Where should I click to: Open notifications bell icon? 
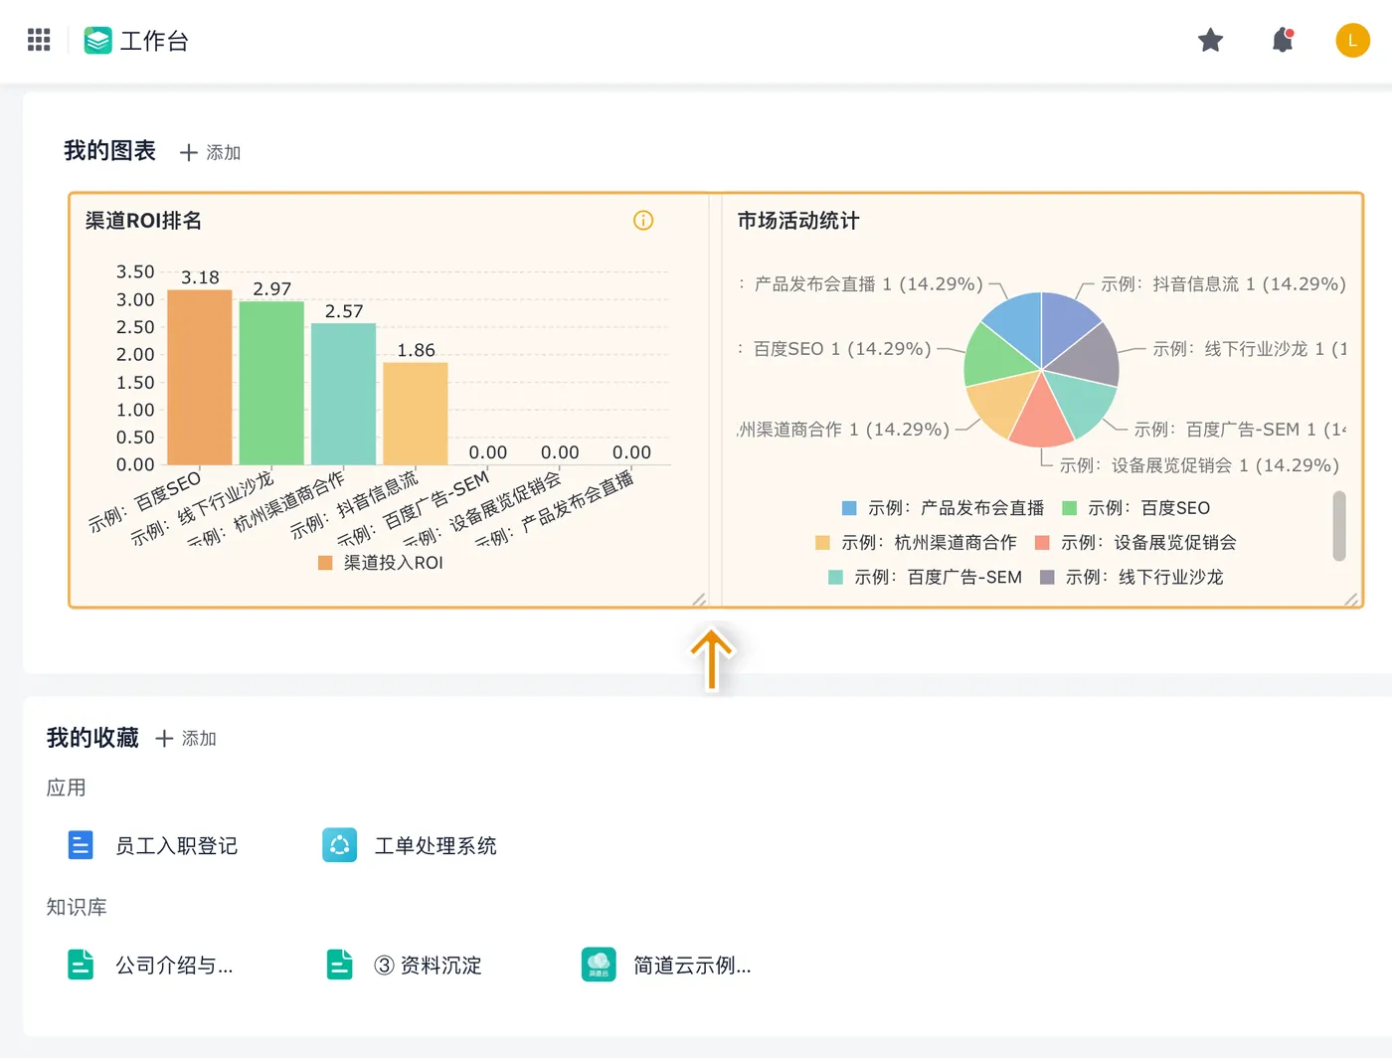point(1283,41)
